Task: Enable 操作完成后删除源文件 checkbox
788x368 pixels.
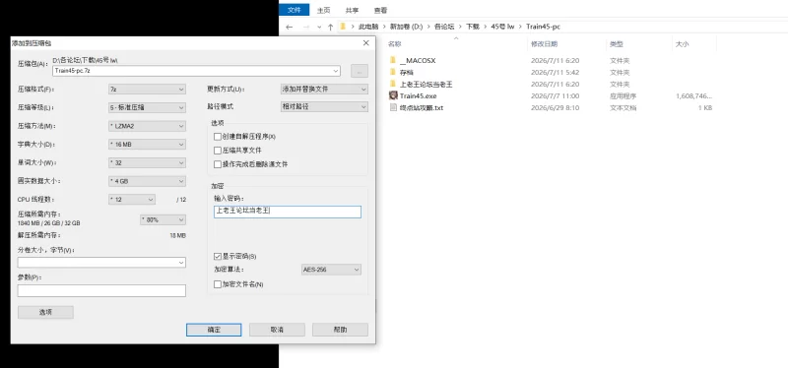Action: point(218,164)
